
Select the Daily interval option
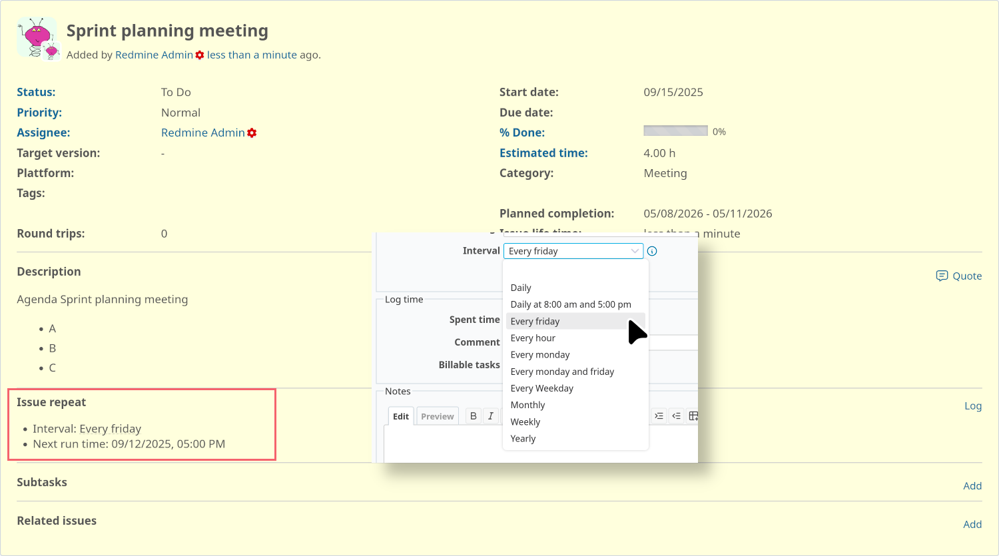[x=575, y=288]
